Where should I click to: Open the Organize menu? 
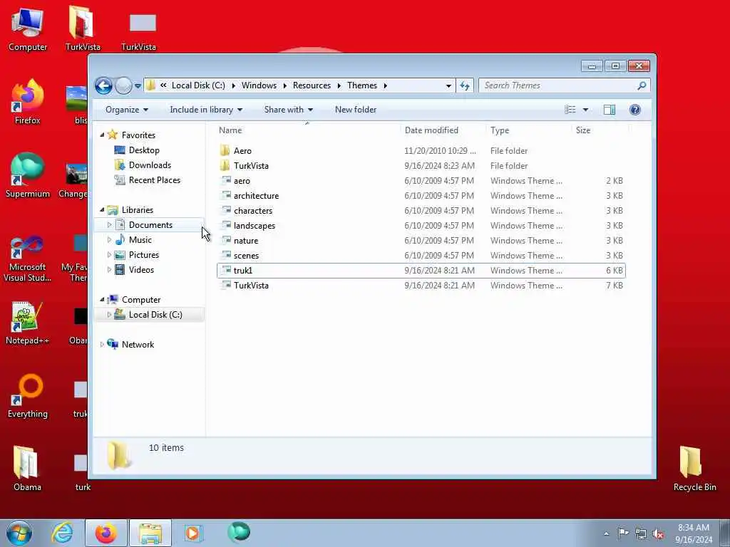(x=127, y=110)
